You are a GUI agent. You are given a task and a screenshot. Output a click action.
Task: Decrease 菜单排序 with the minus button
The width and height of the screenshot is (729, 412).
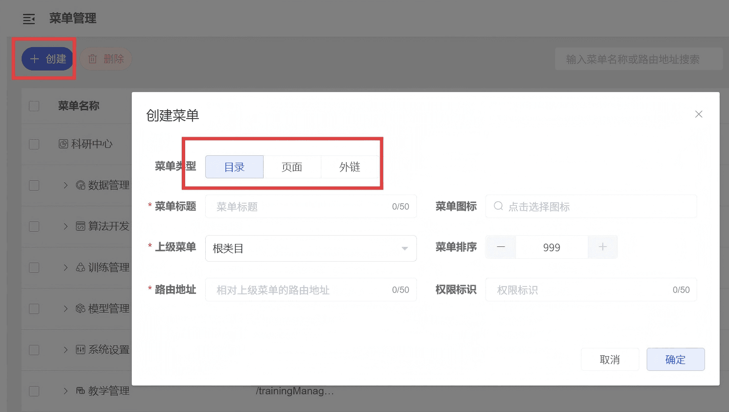click(501, 247)
